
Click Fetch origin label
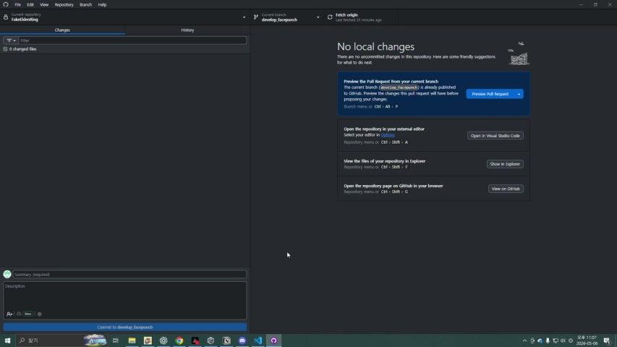pyautogui.click(x=346, y=15)
